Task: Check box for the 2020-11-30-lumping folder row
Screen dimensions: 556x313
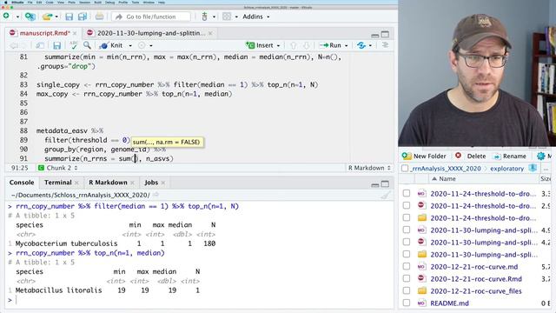Action: click(x=407, y=254)
